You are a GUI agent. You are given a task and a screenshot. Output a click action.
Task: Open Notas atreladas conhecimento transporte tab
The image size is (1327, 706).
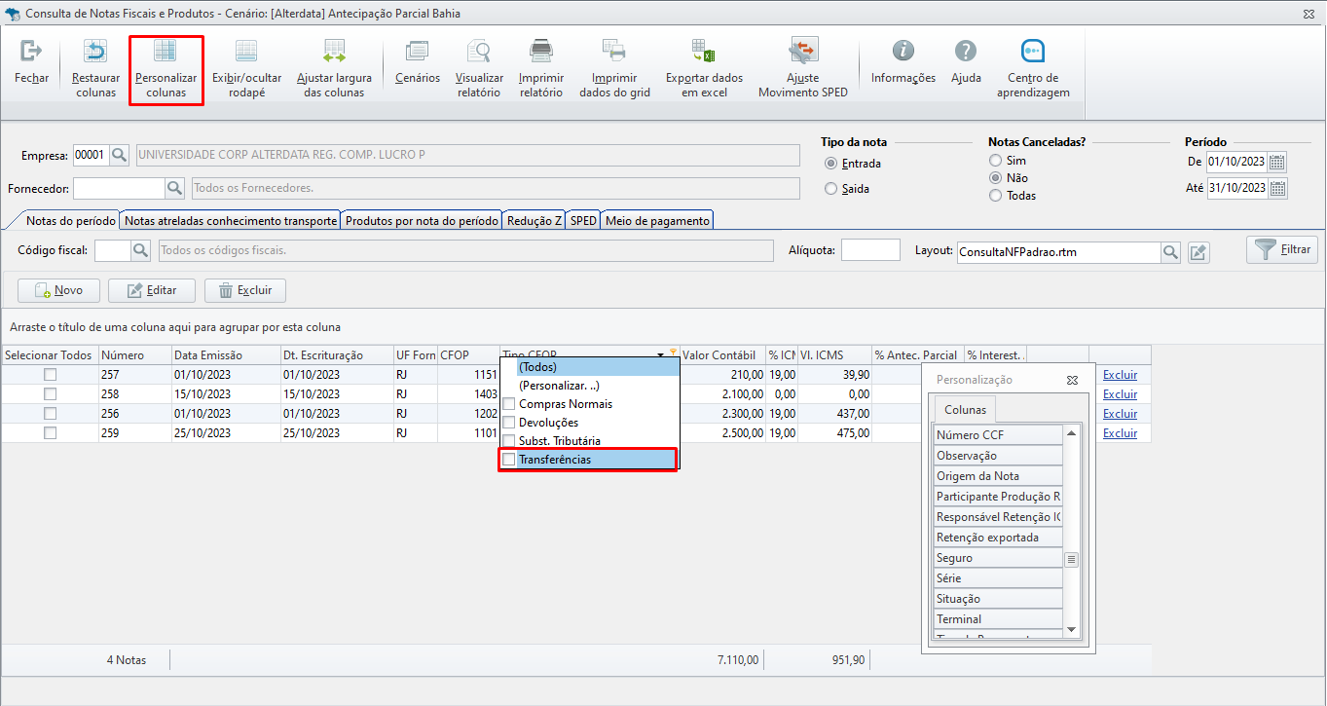(x=231, y=221)
